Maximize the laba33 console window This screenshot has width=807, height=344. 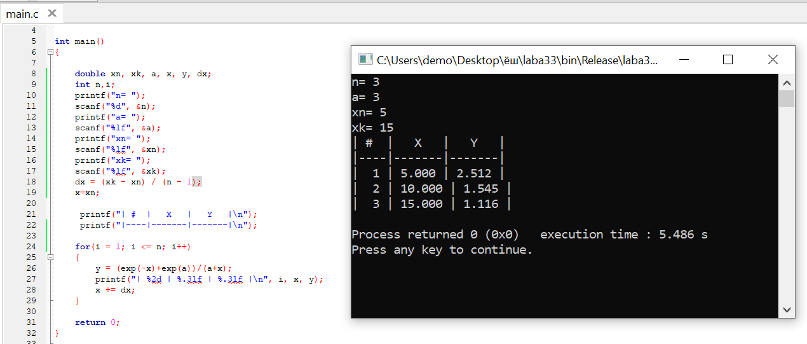click(728, 60)
